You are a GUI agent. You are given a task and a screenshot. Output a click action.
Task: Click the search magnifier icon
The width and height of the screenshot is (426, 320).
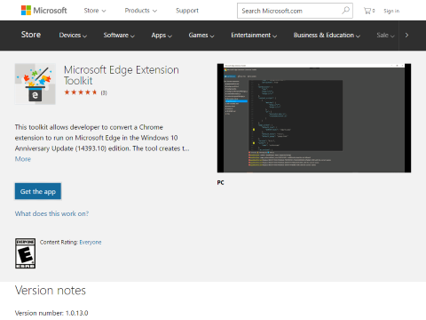pos(345,11)
